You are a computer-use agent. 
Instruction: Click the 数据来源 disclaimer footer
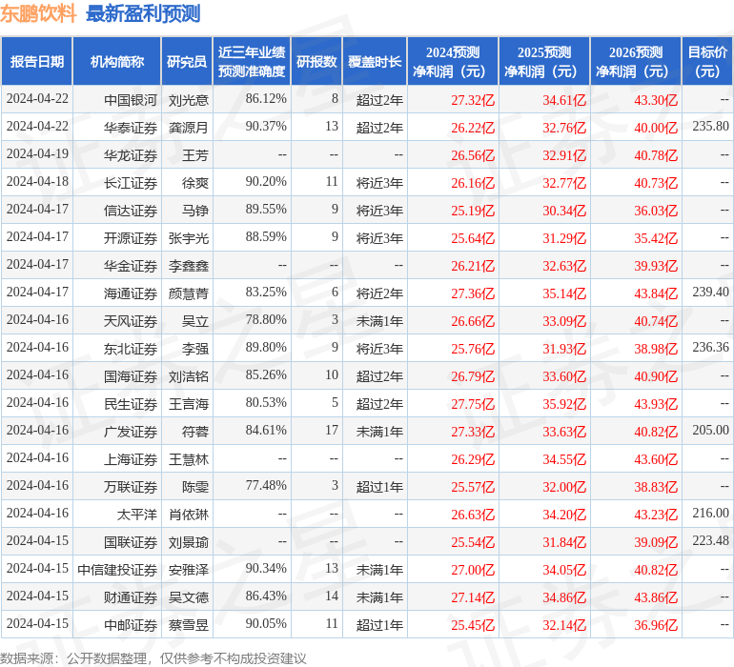point(153,658)
